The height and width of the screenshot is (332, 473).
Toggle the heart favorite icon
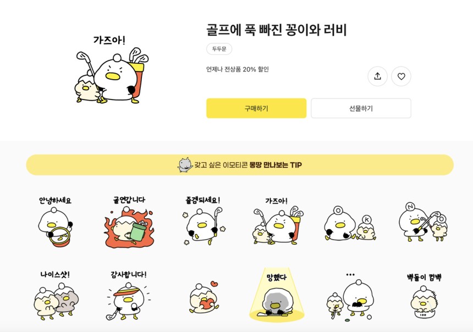point(401,76)
